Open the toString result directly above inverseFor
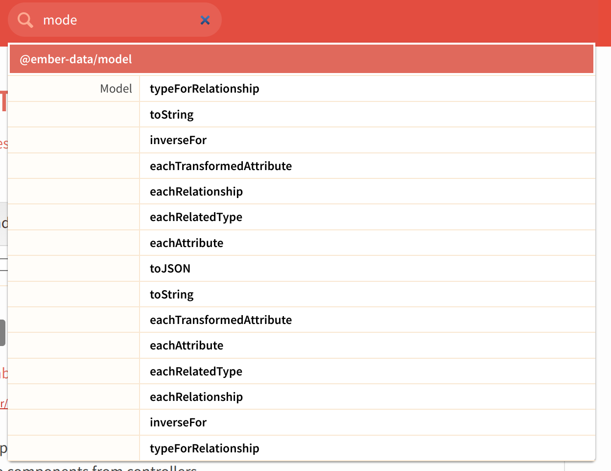The image size is (611, 471). [x=367, y=115]
